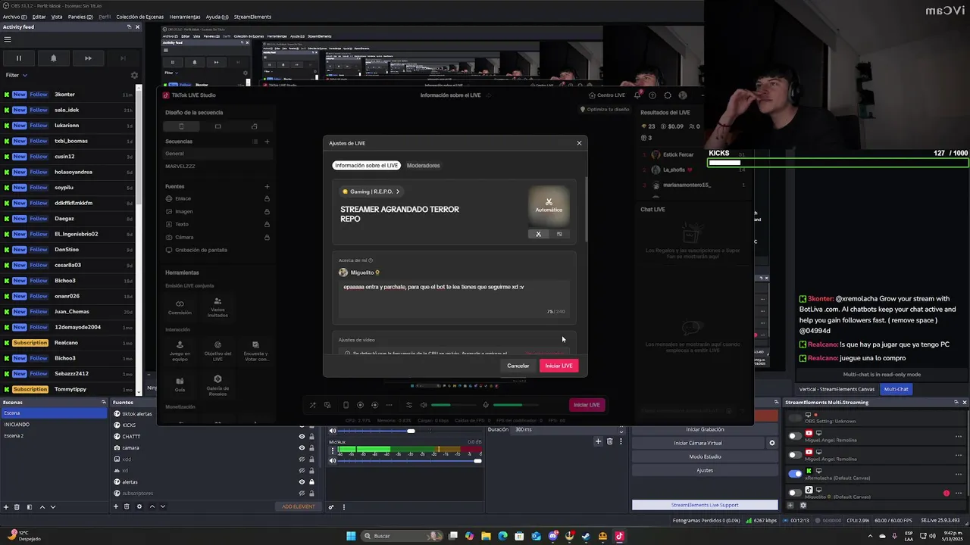Skip alert with fast-forward icon in Activity feed
The image size is (970, 545).
pos(88,58)
